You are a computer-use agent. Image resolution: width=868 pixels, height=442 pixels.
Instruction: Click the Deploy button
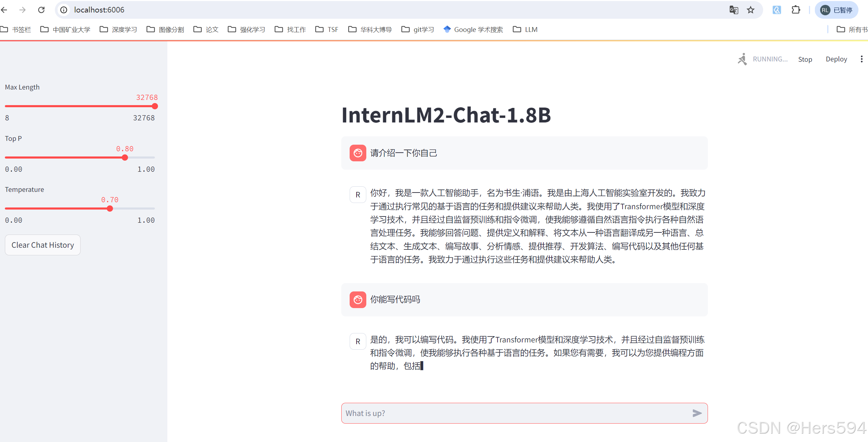[x=836, y=59]
